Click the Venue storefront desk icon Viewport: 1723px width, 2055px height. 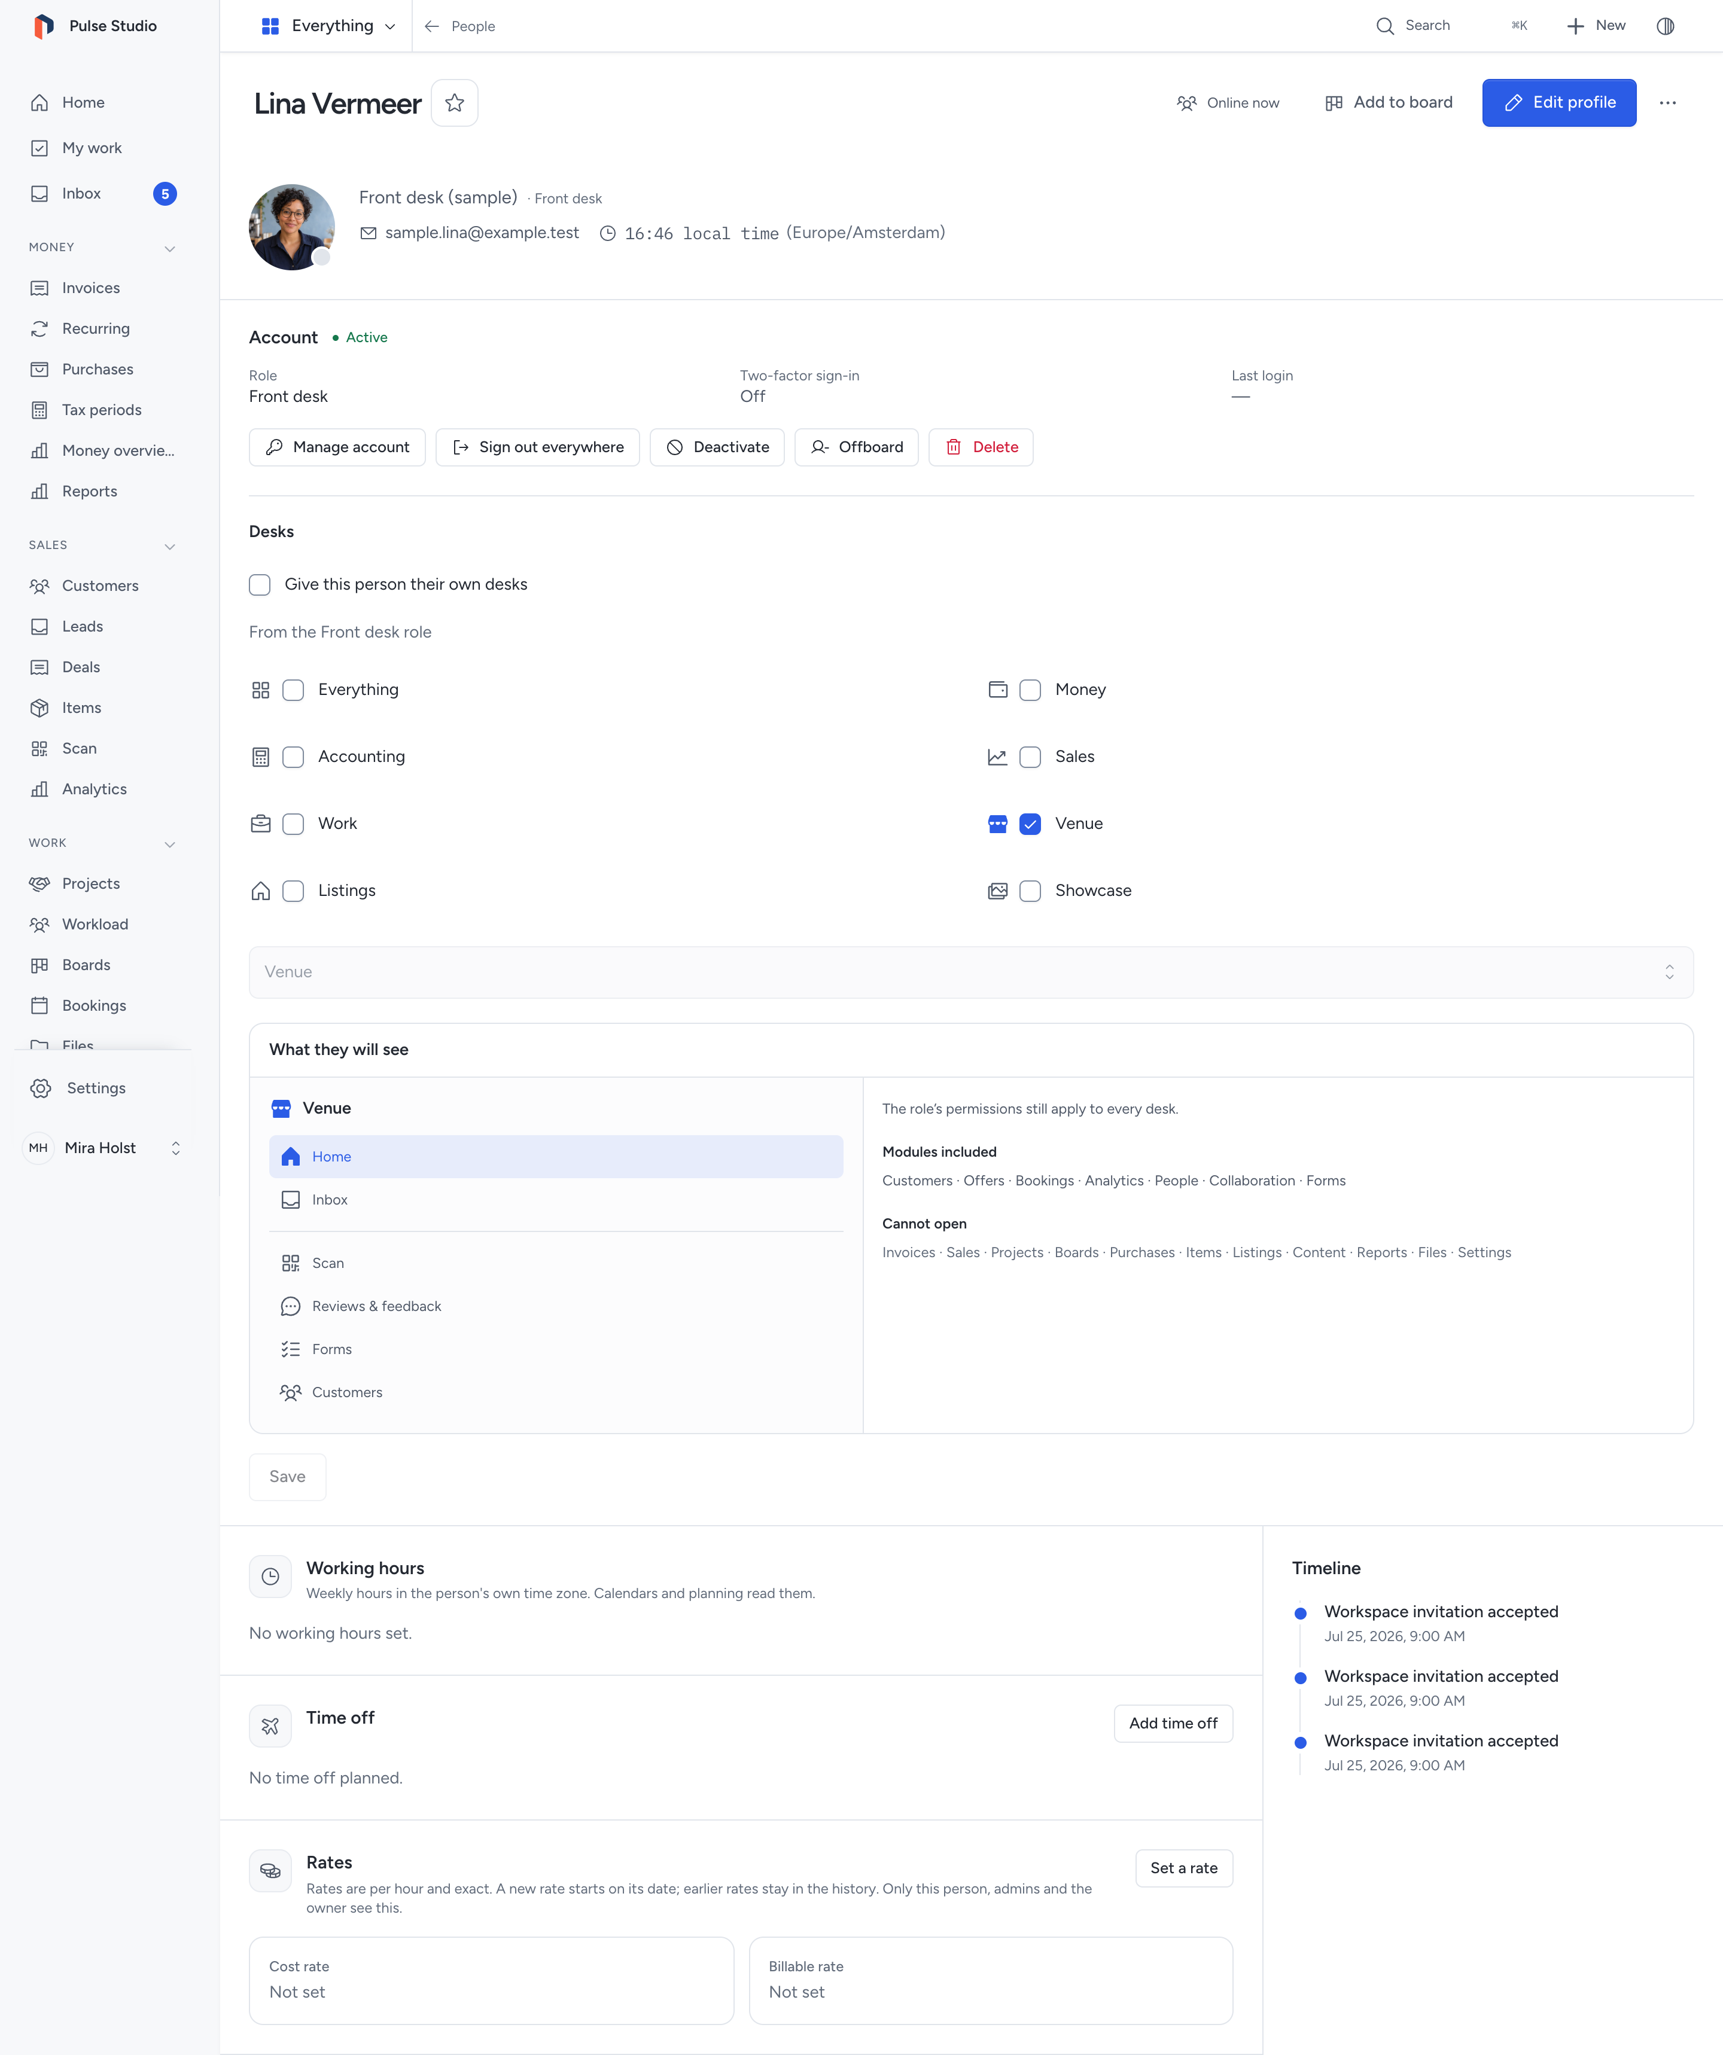click(997, 824)
